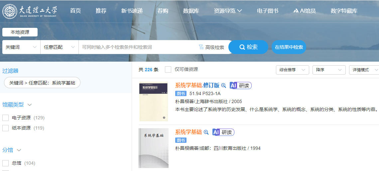Enable the 仅可借资源 checkbox
379x171 pixels.
[168, 69]
